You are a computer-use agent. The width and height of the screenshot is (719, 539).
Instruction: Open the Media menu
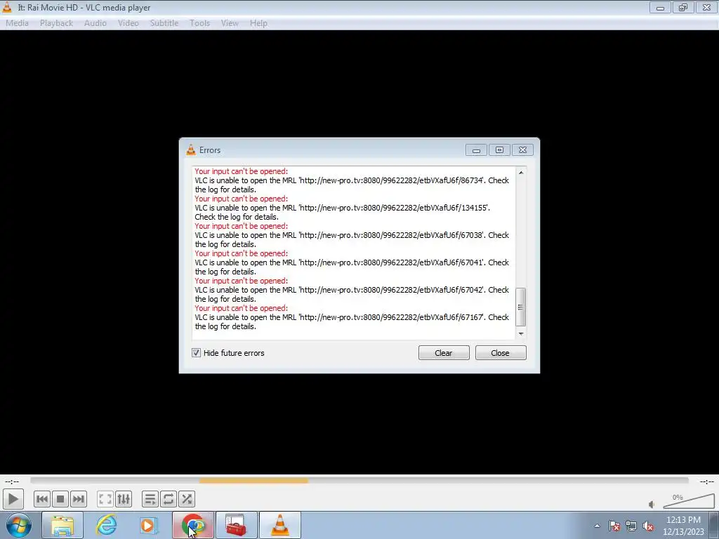pyautogui.click(x=17, y=23)
